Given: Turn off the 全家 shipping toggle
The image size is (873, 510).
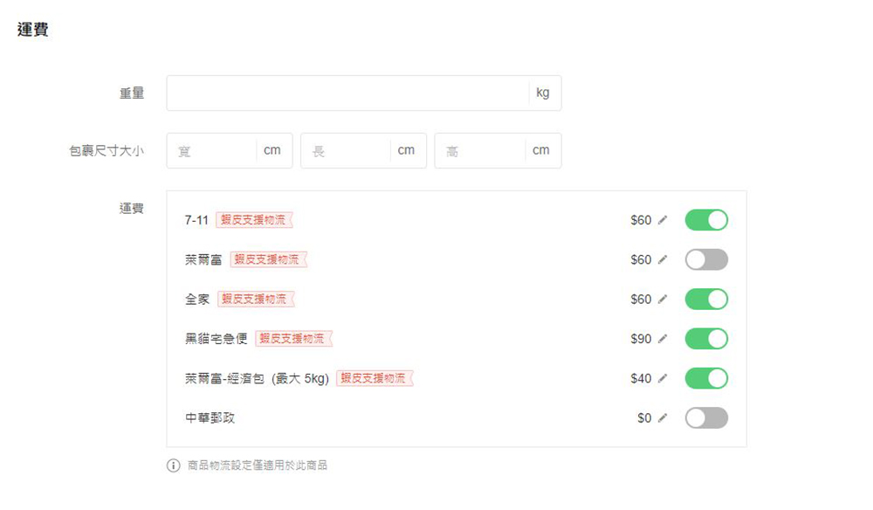Looking at the screenshot, I should (x=706, y=300).
